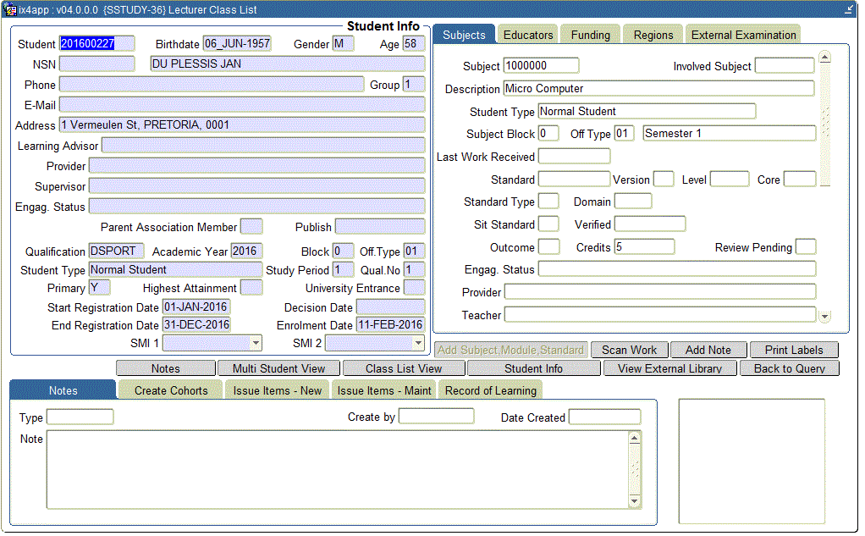The image size is (865, 536).
Task: Open the External Examination tab
Action: point(743,35)
